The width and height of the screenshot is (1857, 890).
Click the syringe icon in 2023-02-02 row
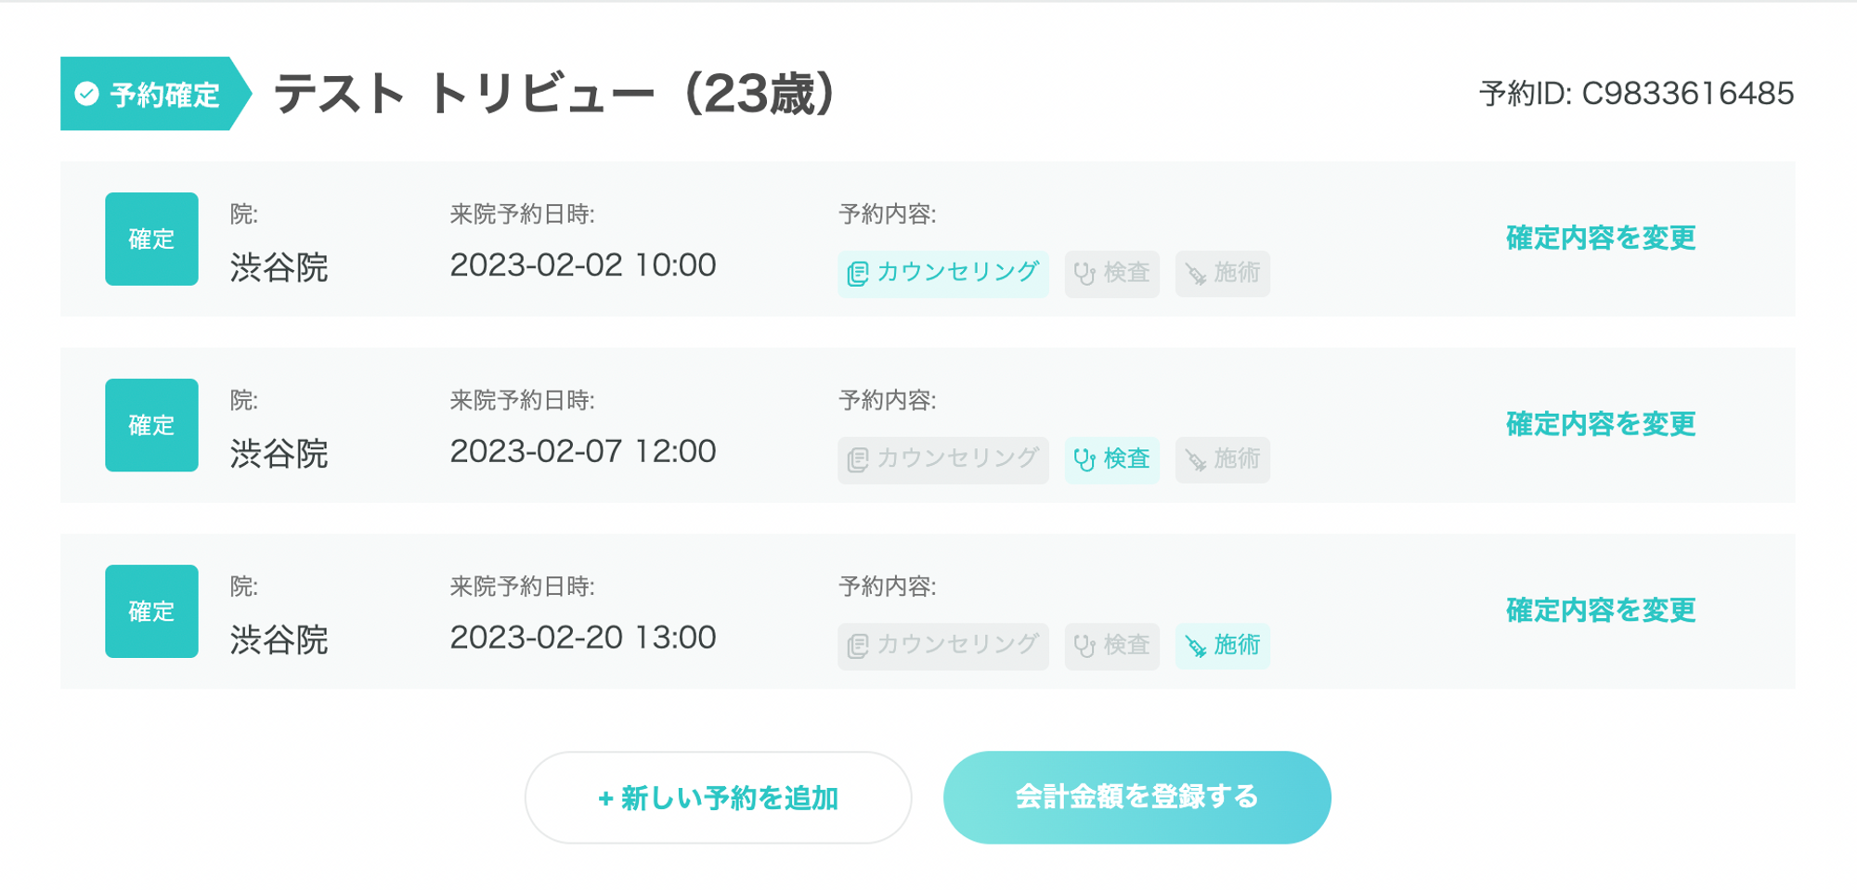coord(1196,274)
